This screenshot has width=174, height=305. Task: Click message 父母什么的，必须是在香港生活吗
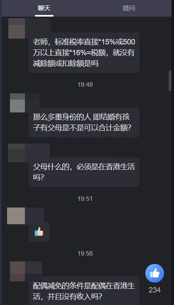(84, 172)
